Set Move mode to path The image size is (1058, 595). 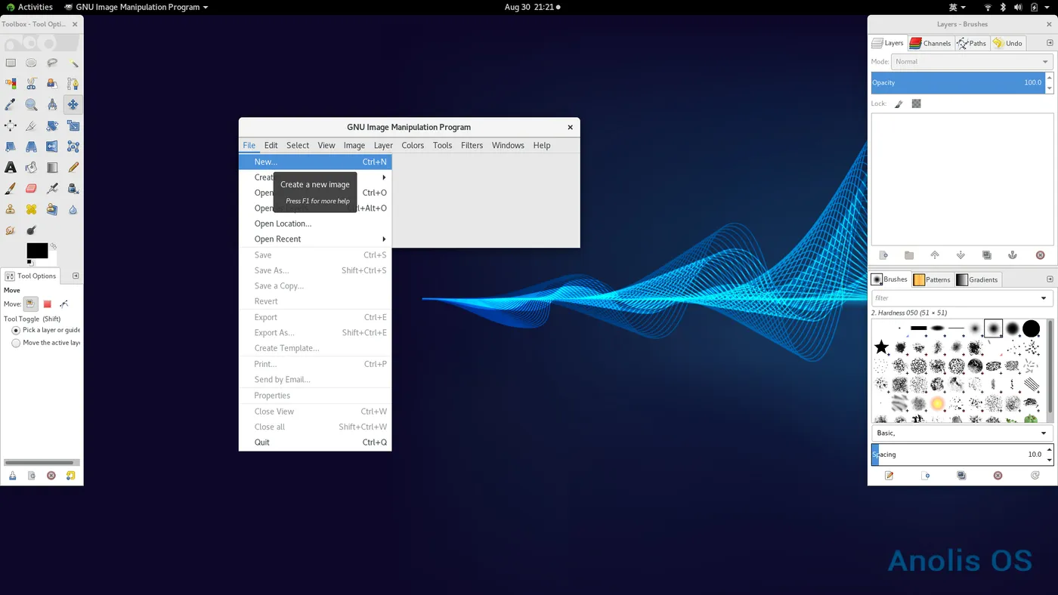point(63,304)
